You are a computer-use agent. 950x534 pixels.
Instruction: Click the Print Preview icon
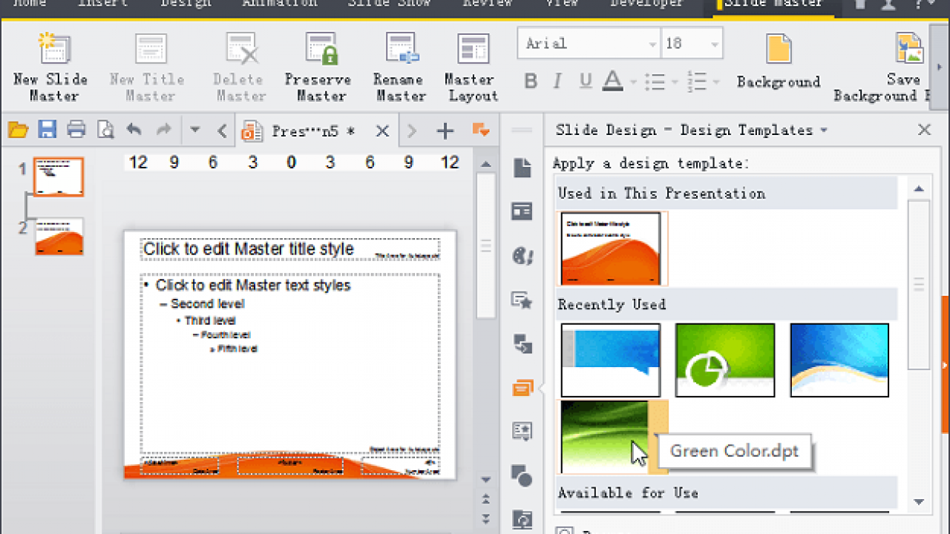pos(106,131)
